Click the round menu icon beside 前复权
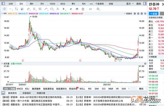 tap(135, 14)
